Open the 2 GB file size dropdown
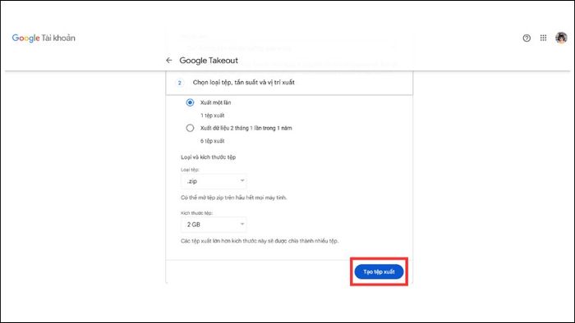Image resolution: width=575 pixels, height=323 pixels. pos(214,225)
